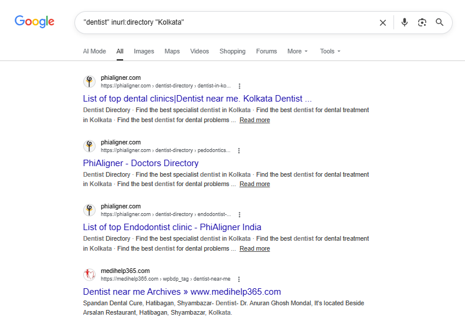Switch to the Images tab

[144, 51]
